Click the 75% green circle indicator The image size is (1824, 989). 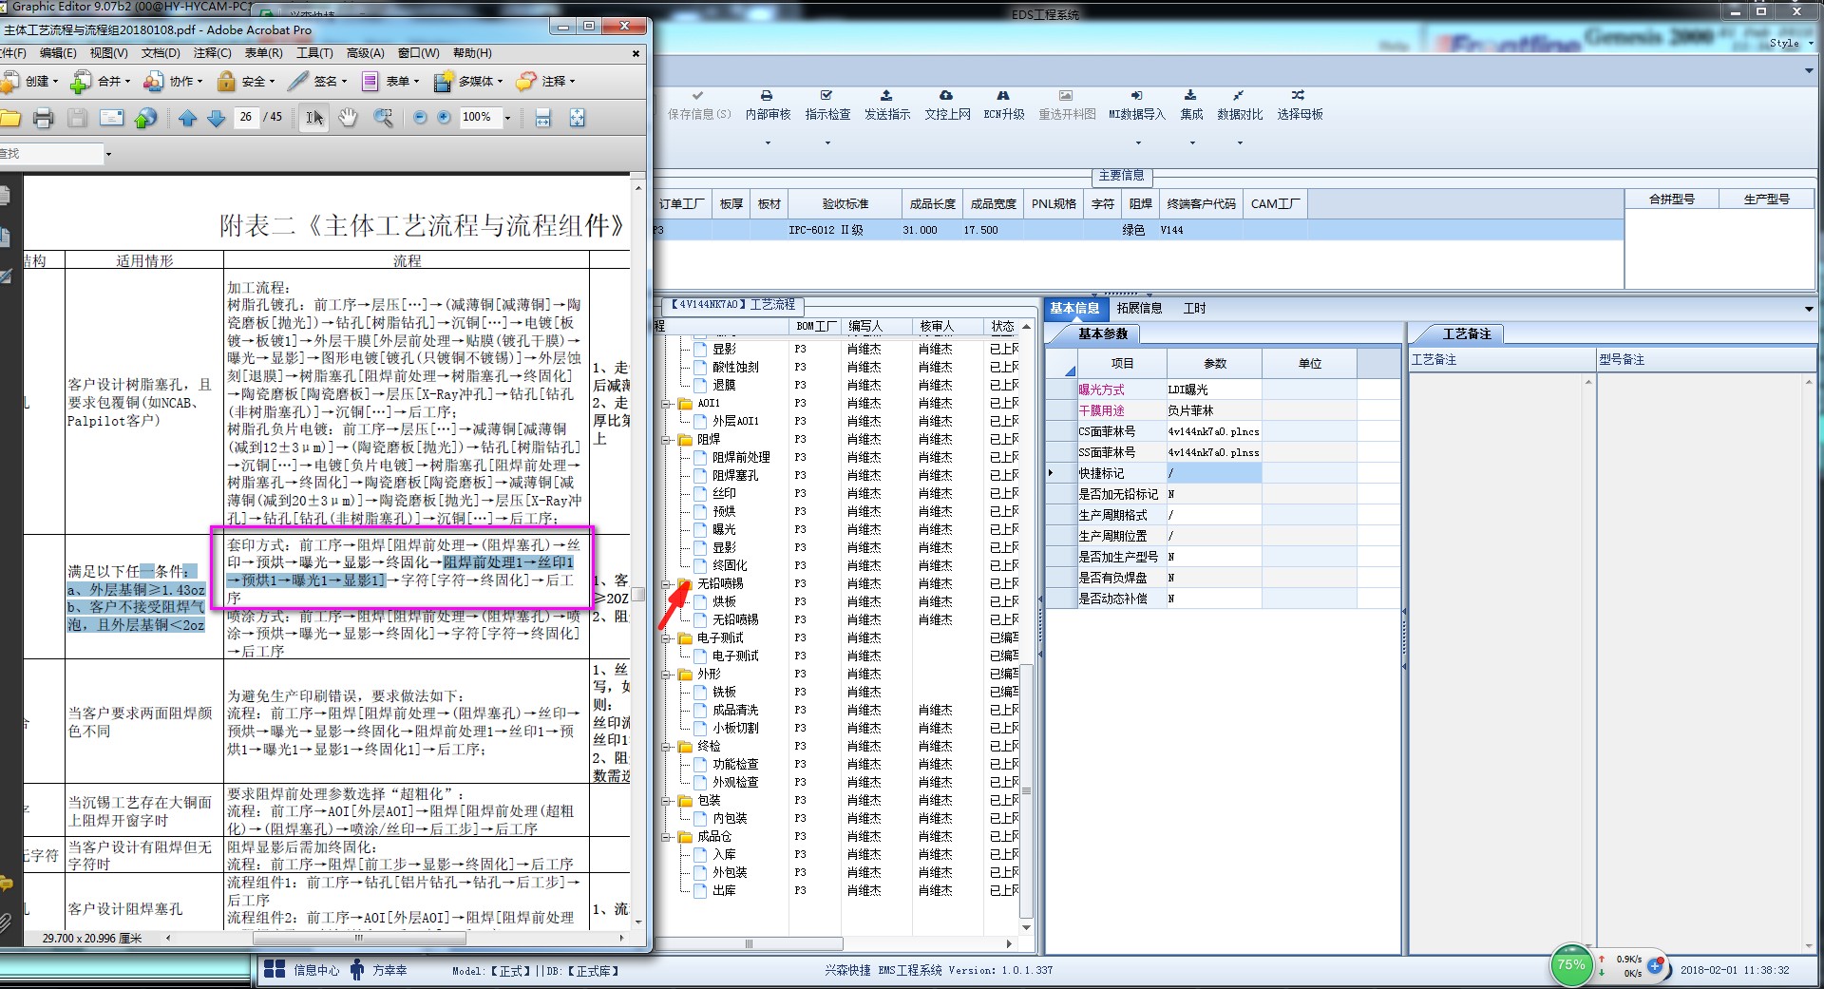1571,965
